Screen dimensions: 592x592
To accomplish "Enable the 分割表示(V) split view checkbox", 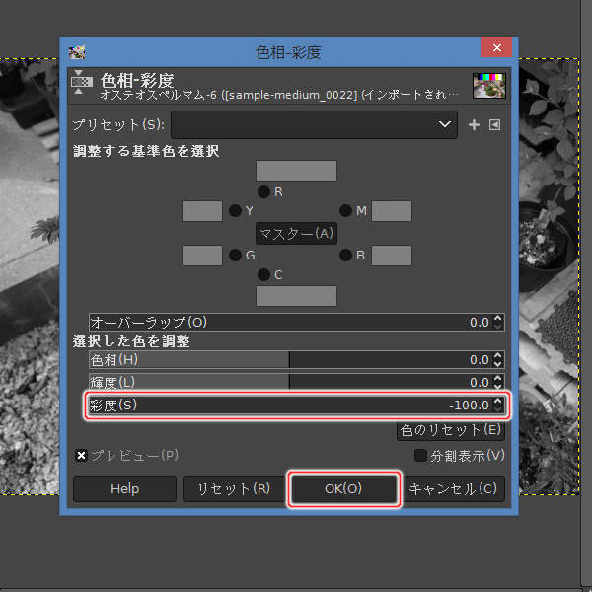I will (x=420, y=455).
